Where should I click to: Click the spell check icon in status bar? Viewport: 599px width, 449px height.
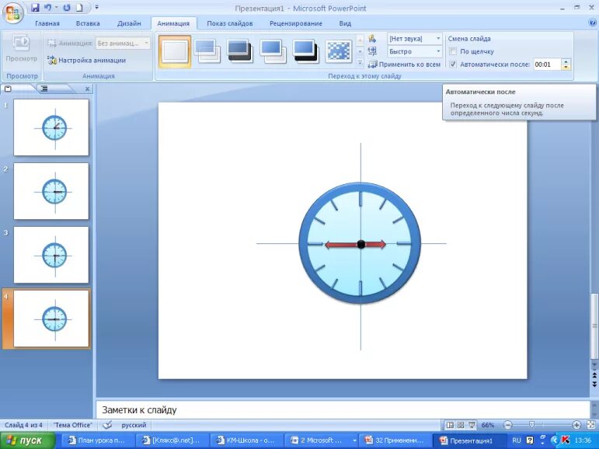point(108,425)
